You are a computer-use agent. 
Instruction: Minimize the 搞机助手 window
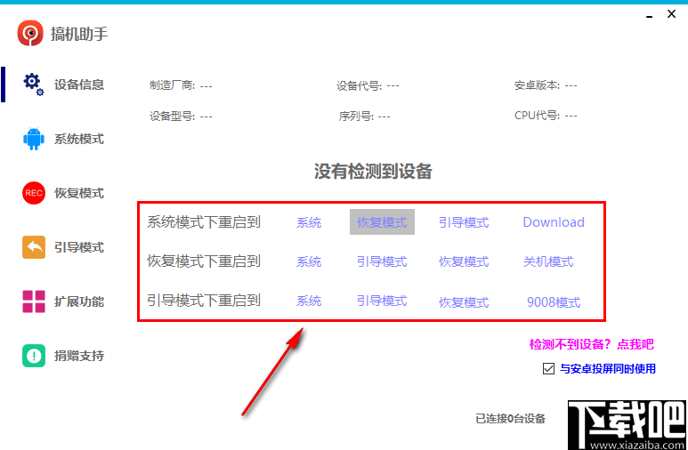[650, 15]
